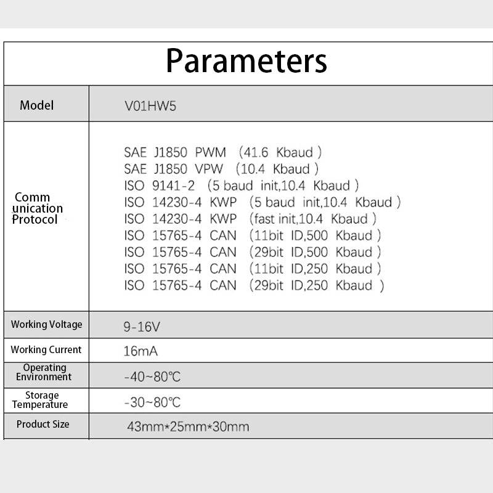493x493 pixels.
Task: Click the Working Current label
Action: point(46,349)
